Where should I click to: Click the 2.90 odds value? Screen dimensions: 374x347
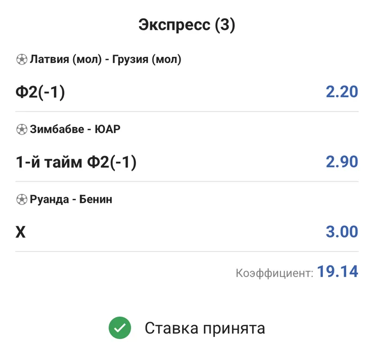tap(341, 162)
